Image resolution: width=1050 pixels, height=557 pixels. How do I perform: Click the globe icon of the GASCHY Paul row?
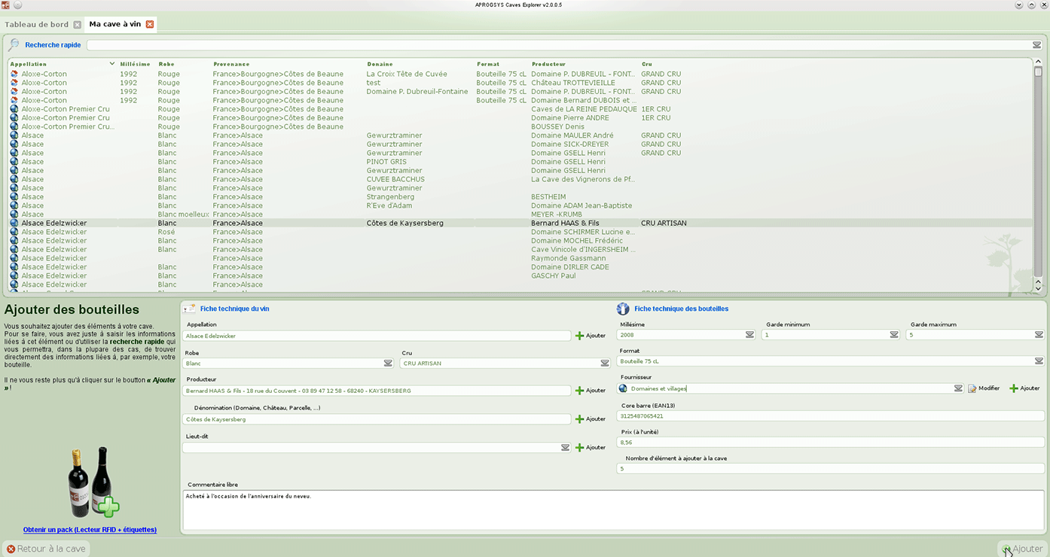(14, 276)
